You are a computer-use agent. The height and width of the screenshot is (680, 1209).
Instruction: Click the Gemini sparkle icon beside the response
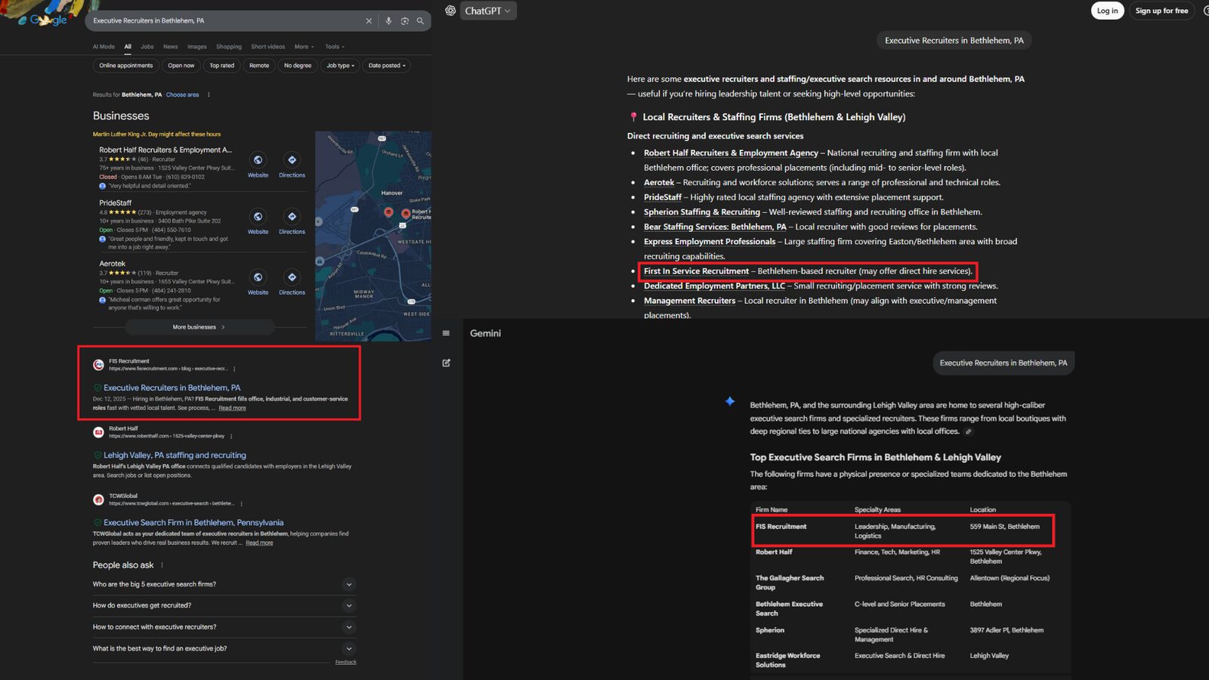(730, 401)
